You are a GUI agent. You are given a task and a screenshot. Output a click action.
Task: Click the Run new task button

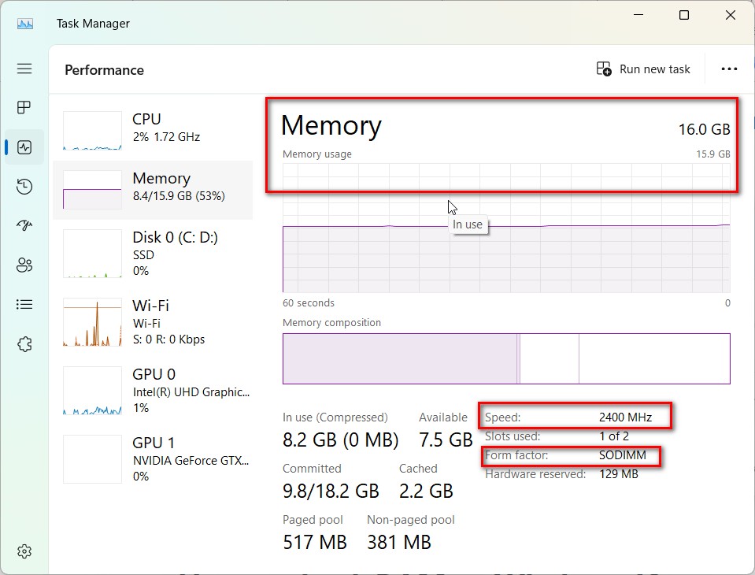click(643, 69)
